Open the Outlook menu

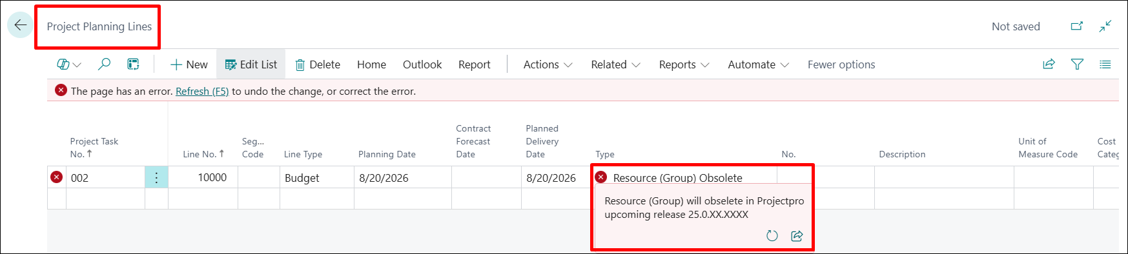[422, 64]
